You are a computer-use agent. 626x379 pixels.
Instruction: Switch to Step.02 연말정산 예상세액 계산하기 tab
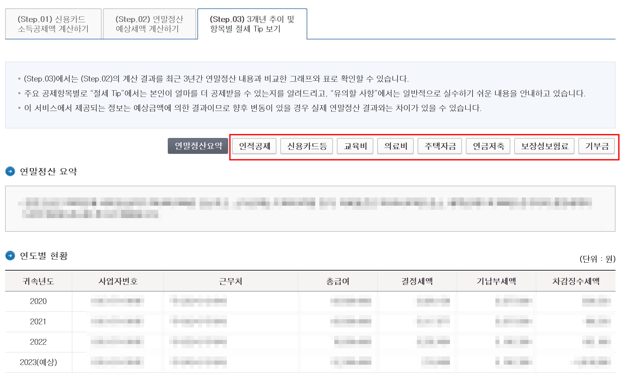pyautogui.click(x=149, y=24)
